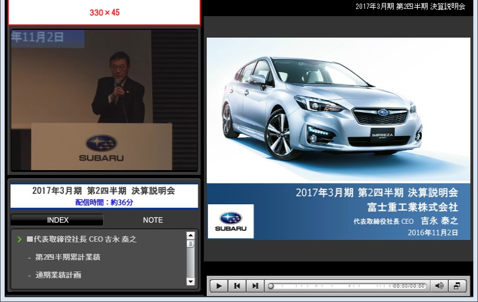The width and height of the screenshot is (478, 302).
Task: Jump to 第2四半期累計業績 section
Action: point(68,257)
